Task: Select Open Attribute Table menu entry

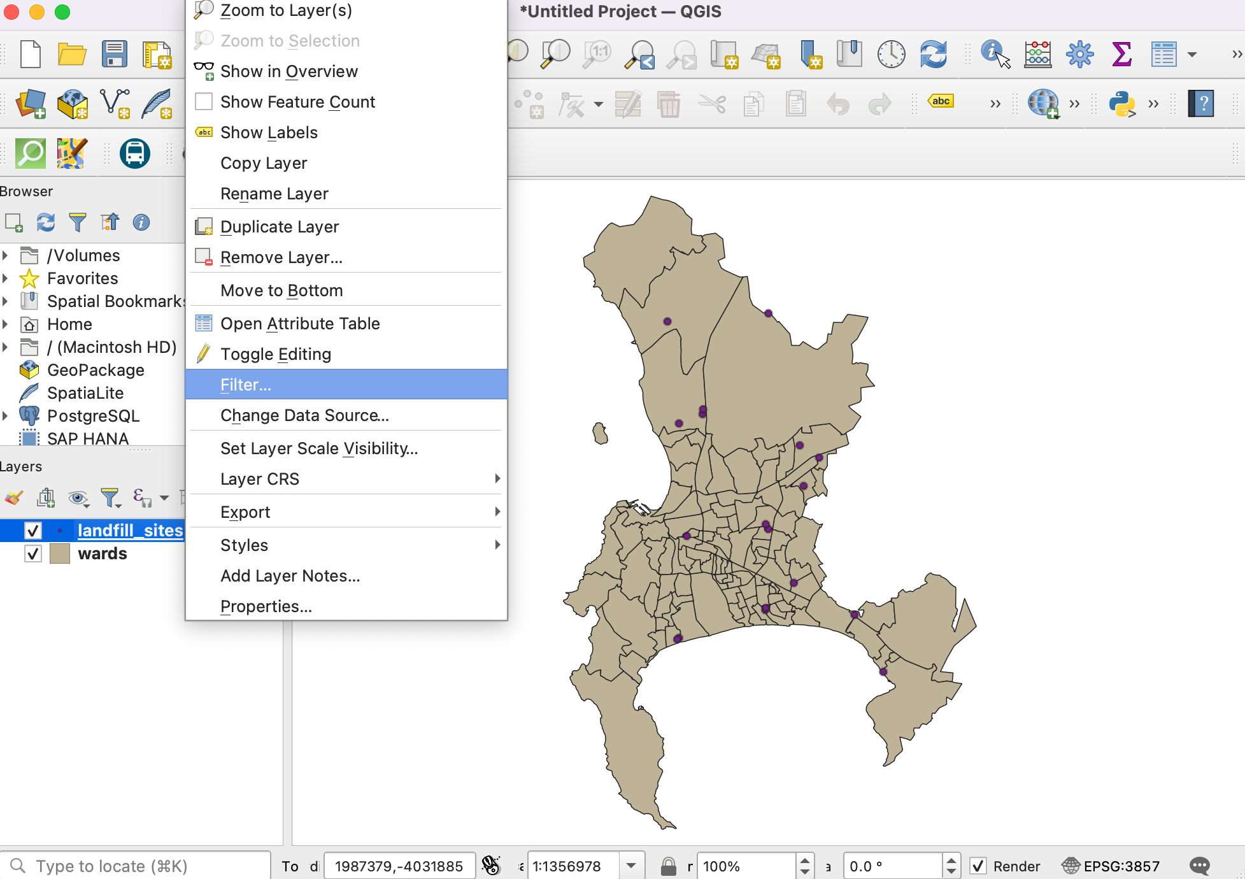Action: pos(300,324)
